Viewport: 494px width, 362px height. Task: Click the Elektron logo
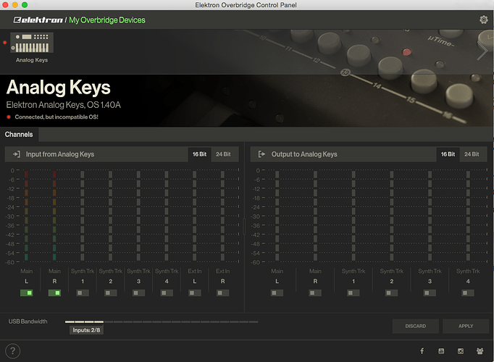tap(38, 20)
